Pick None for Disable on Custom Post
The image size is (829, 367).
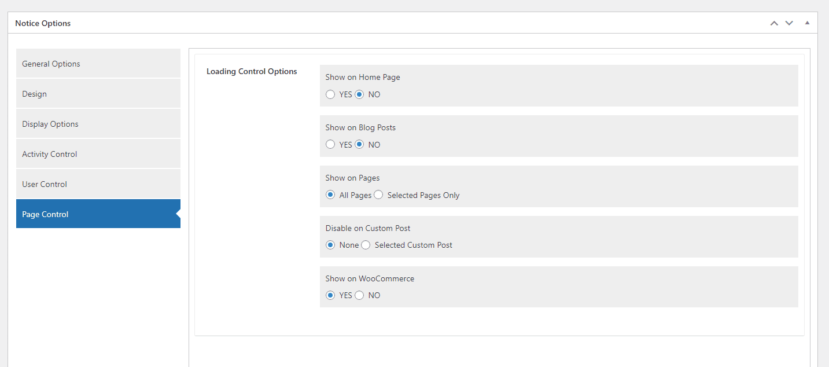[330, 245]
